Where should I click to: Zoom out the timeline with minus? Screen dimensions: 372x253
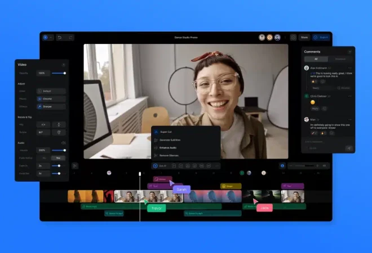click(291, 166)
